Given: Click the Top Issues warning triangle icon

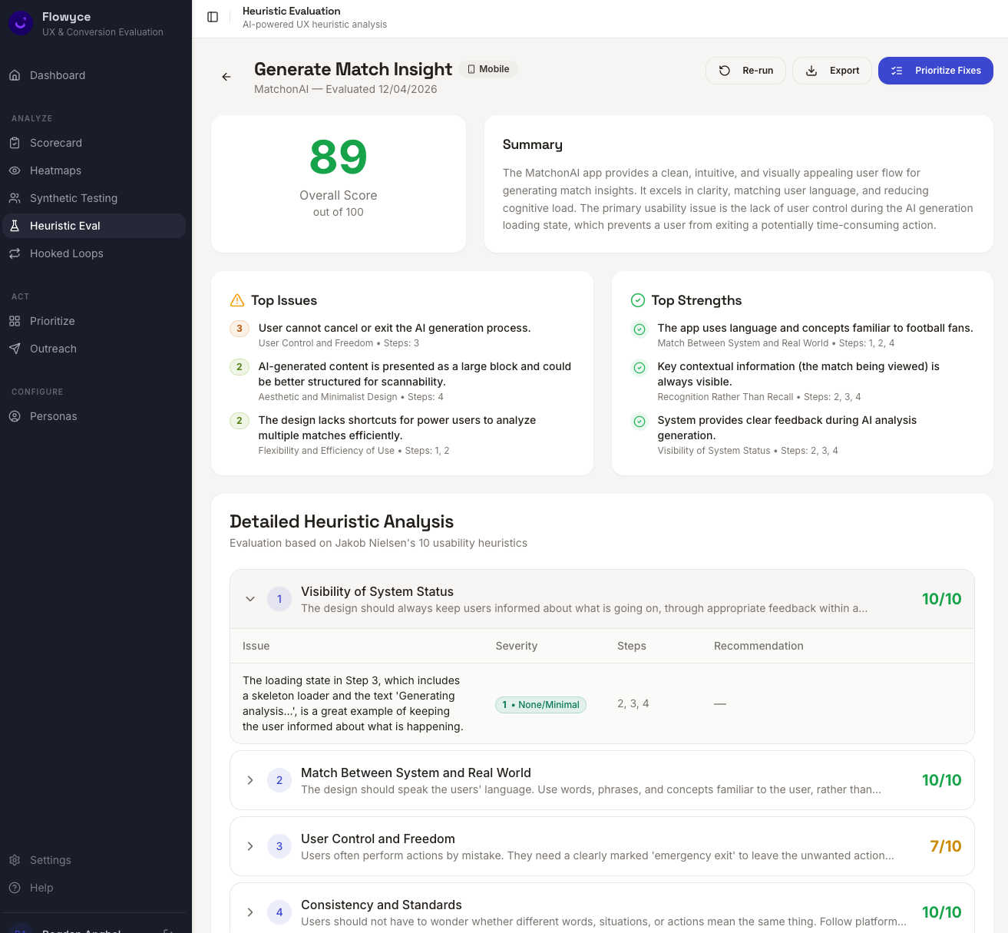Looking at the screenshot, I should pyautogui.click(x=237, y=300).
